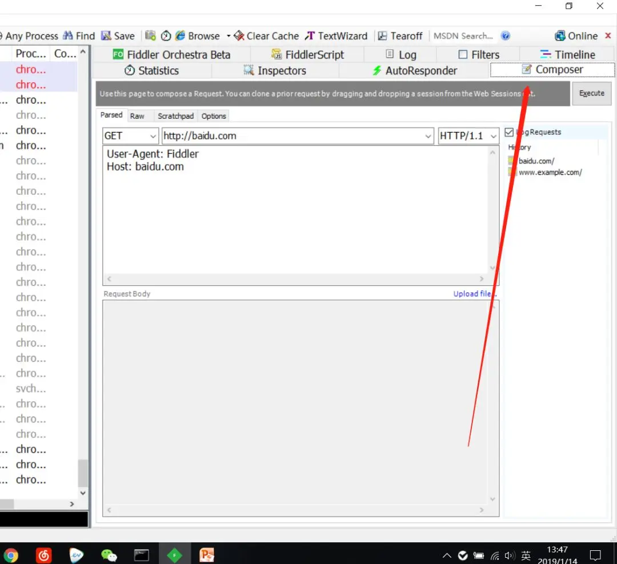
Task: Click the green Fiddler taskbar icon
Action: [x=174, y=555]
